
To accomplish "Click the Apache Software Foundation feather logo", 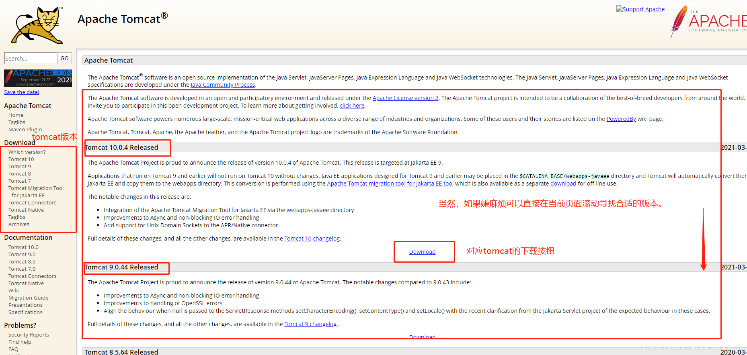I will click(708, 22).
